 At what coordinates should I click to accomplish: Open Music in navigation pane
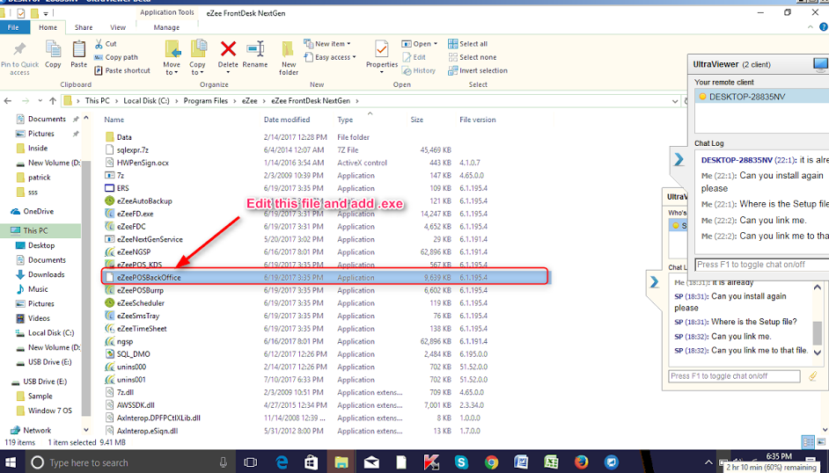[38, 289]
